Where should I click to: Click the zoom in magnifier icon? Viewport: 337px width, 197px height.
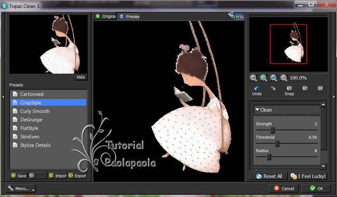point(263,78)
